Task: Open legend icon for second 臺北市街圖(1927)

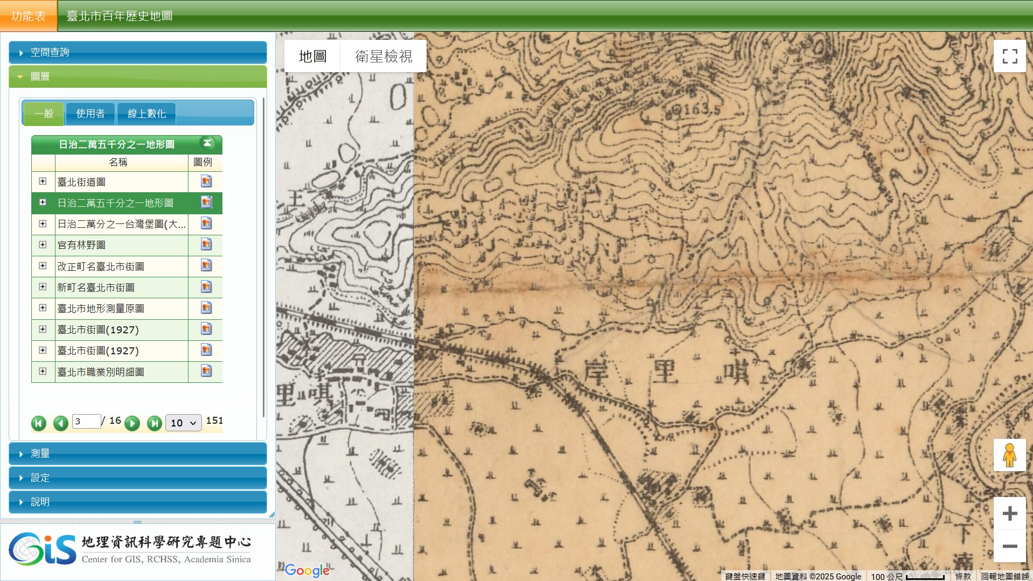Action: pyautogui.click(x=206, y=350)
